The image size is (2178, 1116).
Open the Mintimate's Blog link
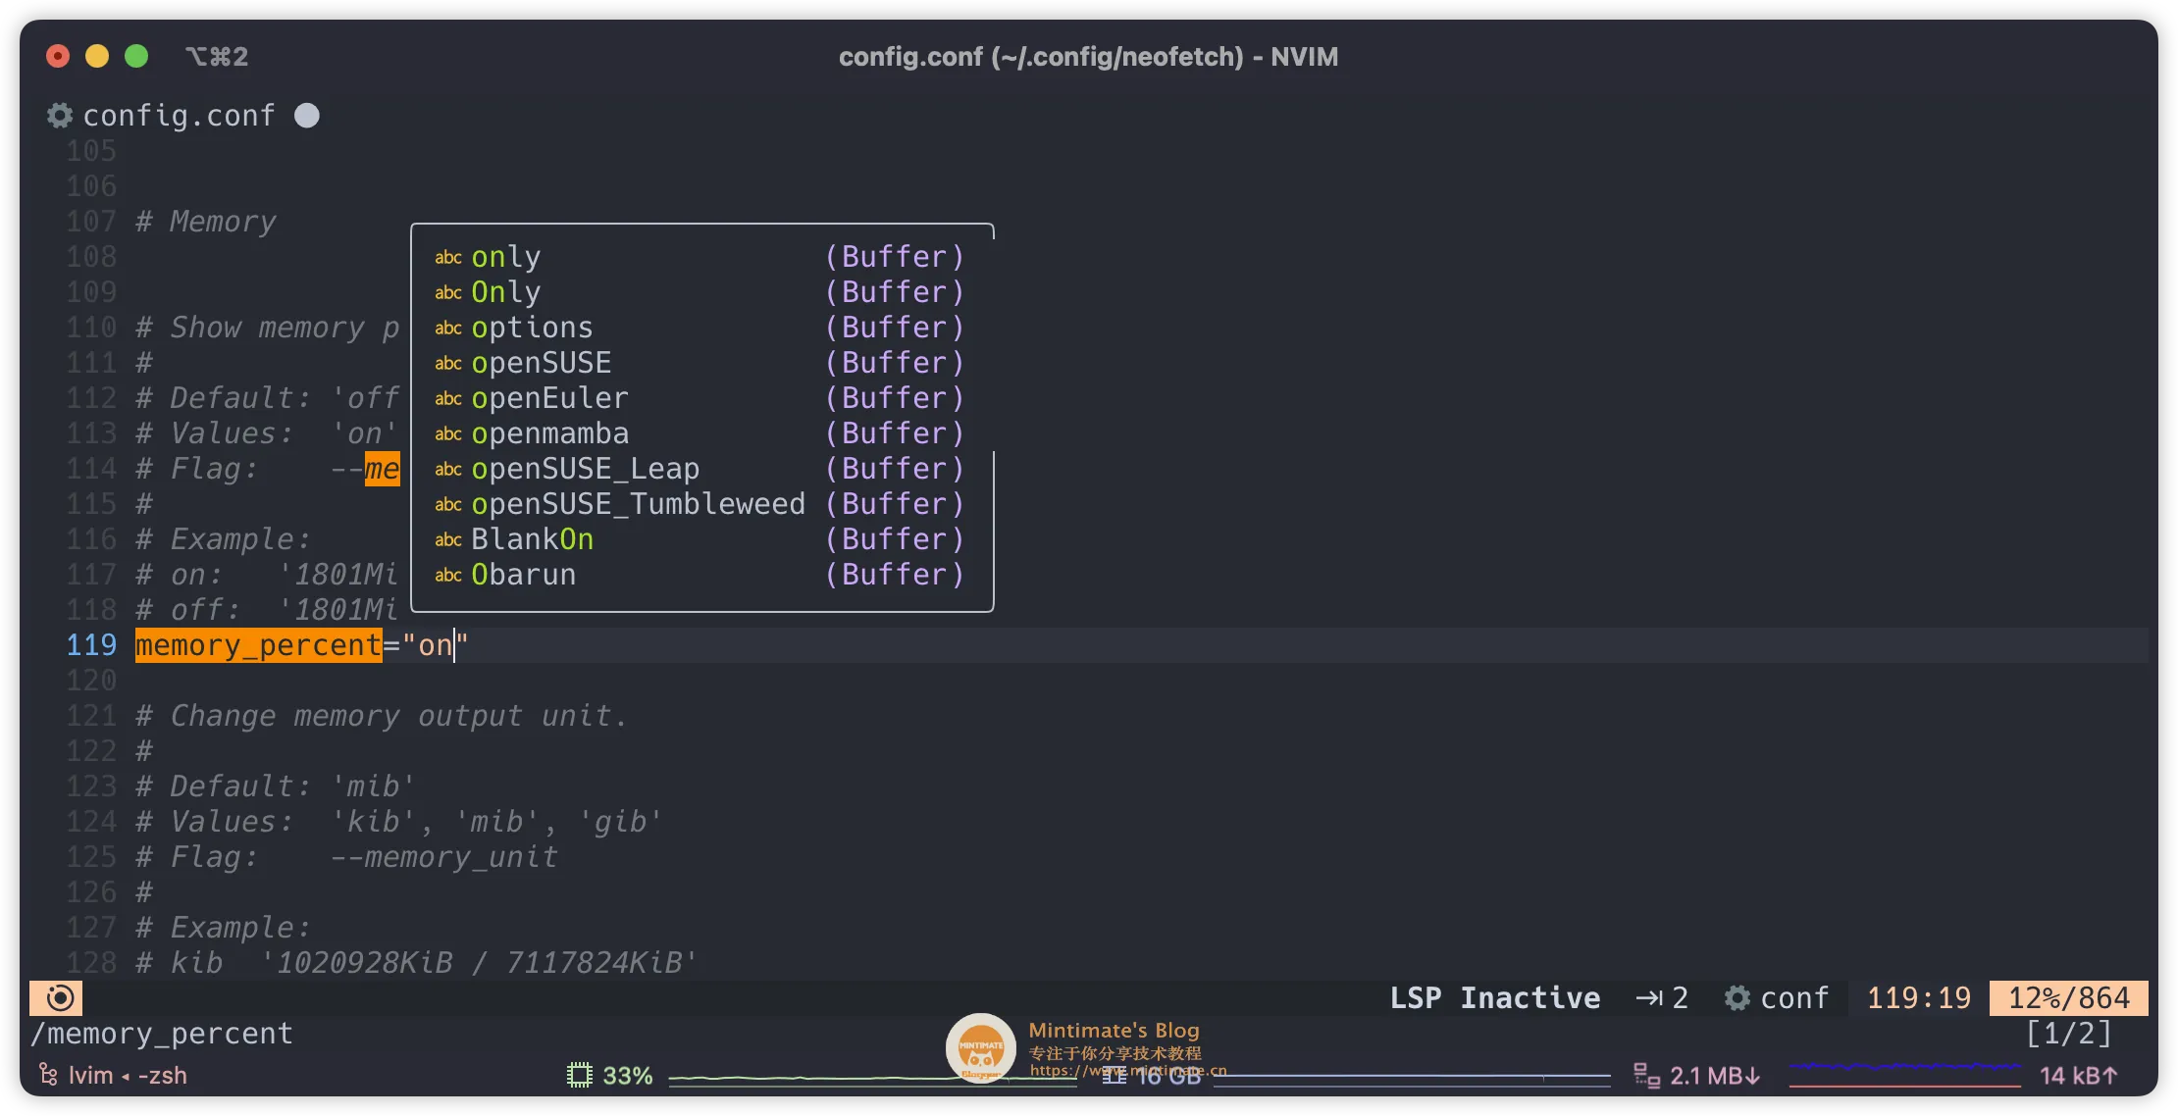pos(1128,1070)
